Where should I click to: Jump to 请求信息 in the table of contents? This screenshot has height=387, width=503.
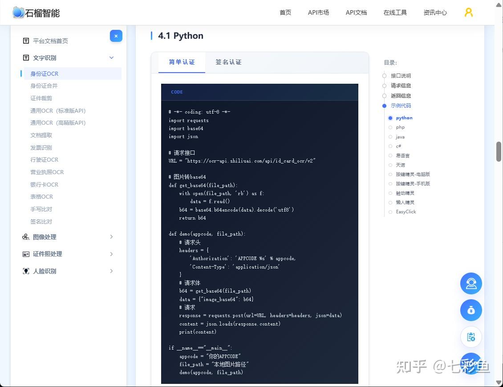pos(401,86)
